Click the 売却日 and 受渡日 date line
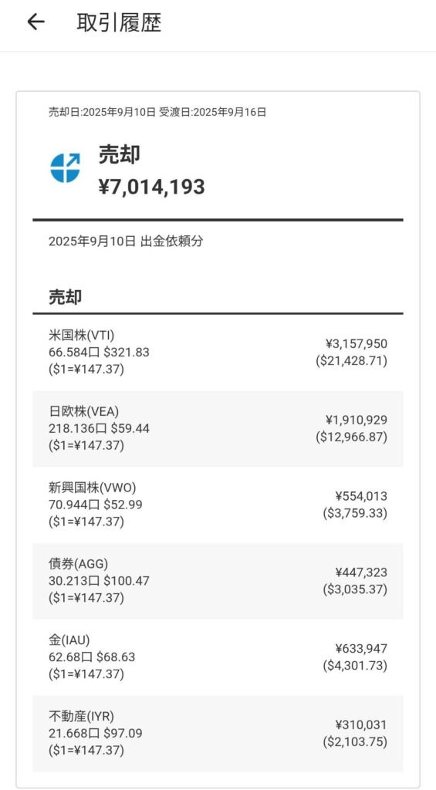Image resolution: width=436 pixels, height=790 pixels. pos(157,112)
